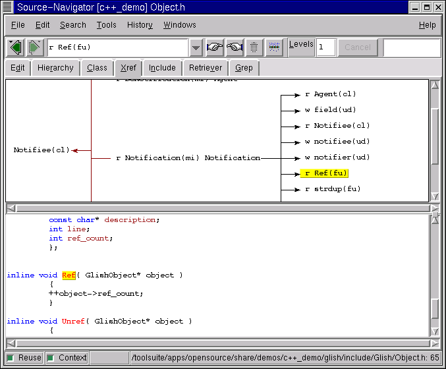Image resolution: width=446 pixels, height=369 pixels.
Task: Click the xref pane scroll-up arrow
Action: 435,85
